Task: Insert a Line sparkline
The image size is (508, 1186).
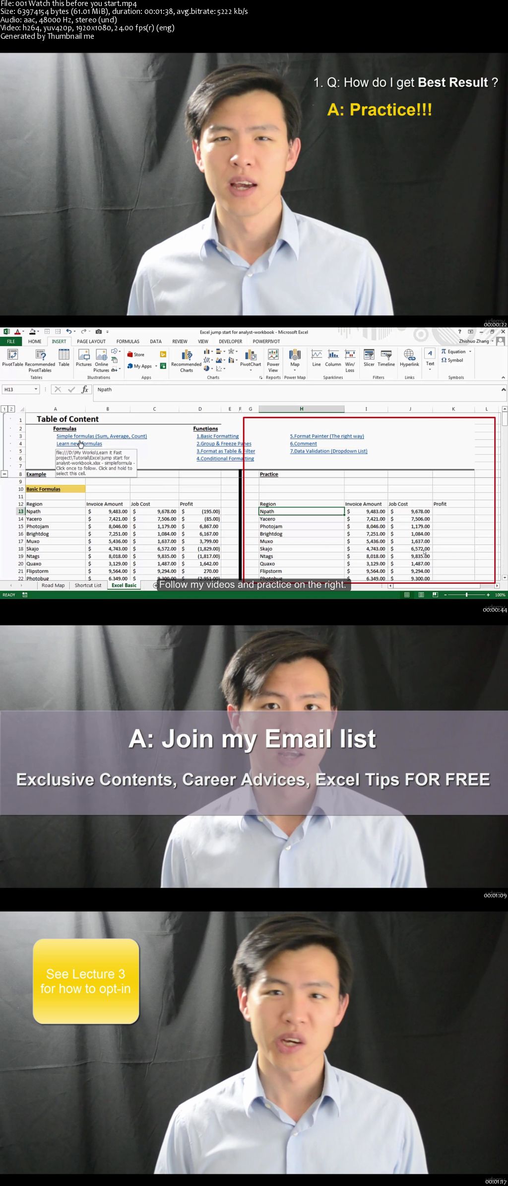Action: tap(317, 357)
